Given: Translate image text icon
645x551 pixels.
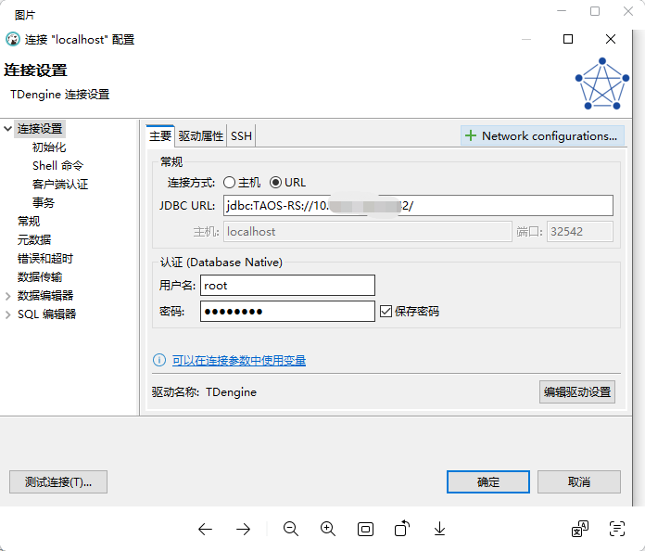Looking at the screenshot, I should click(x=580, y=529).
